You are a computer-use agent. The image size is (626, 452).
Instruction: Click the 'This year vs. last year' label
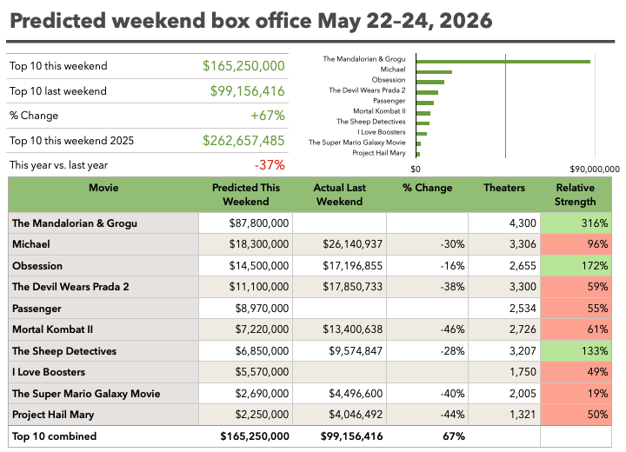pos(59,165)
